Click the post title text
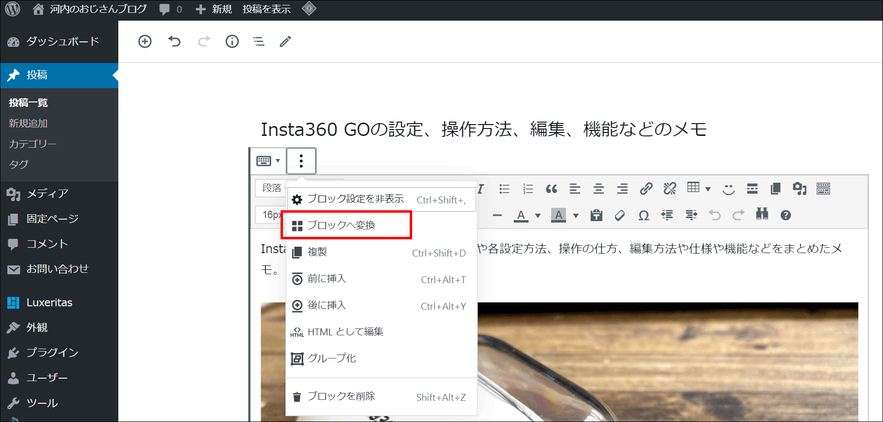Viewport: 883px width, 422px height. pos(484,130)
